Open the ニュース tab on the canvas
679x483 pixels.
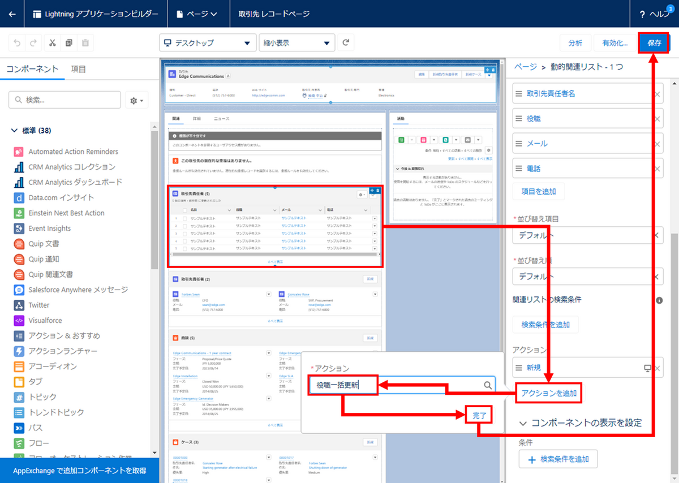[x=221, y=119]
